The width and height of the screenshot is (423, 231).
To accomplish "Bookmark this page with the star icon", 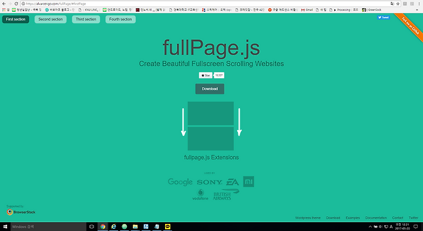I will (398, 4).
